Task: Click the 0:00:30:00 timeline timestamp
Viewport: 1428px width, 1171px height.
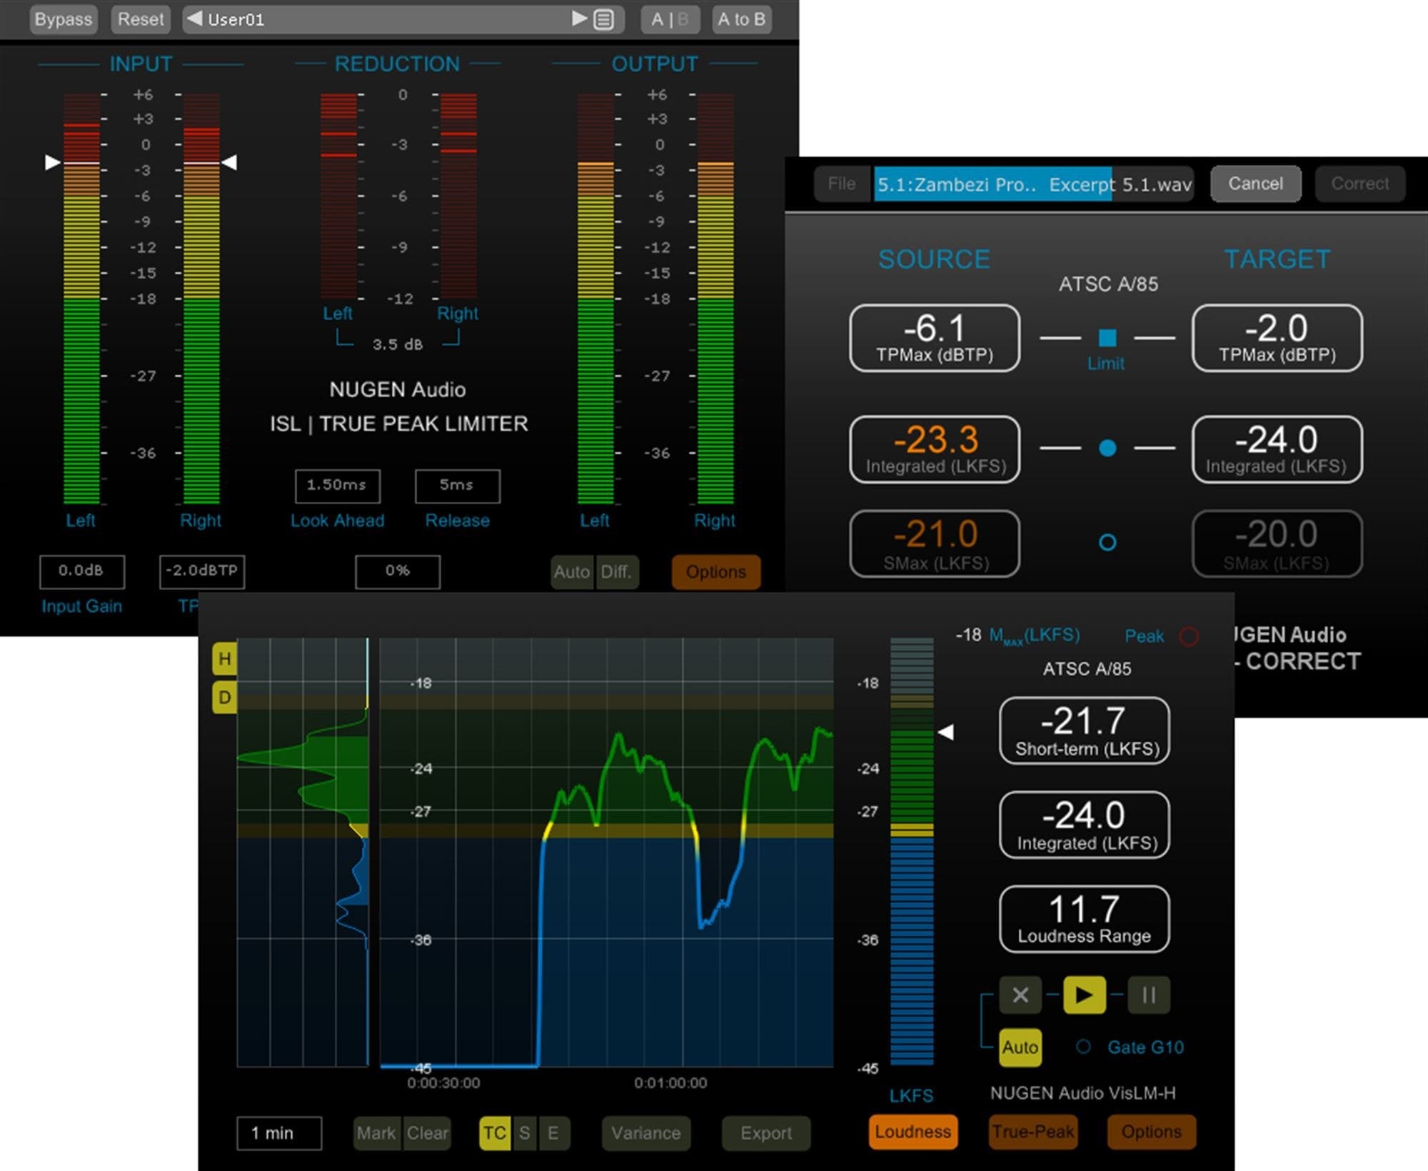Action: [x=443, y=1083]
